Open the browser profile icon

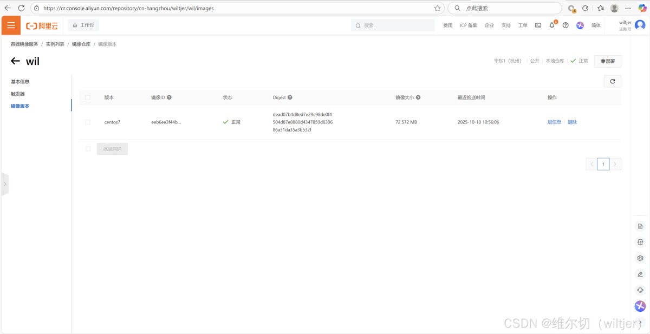tap(614, 8)
